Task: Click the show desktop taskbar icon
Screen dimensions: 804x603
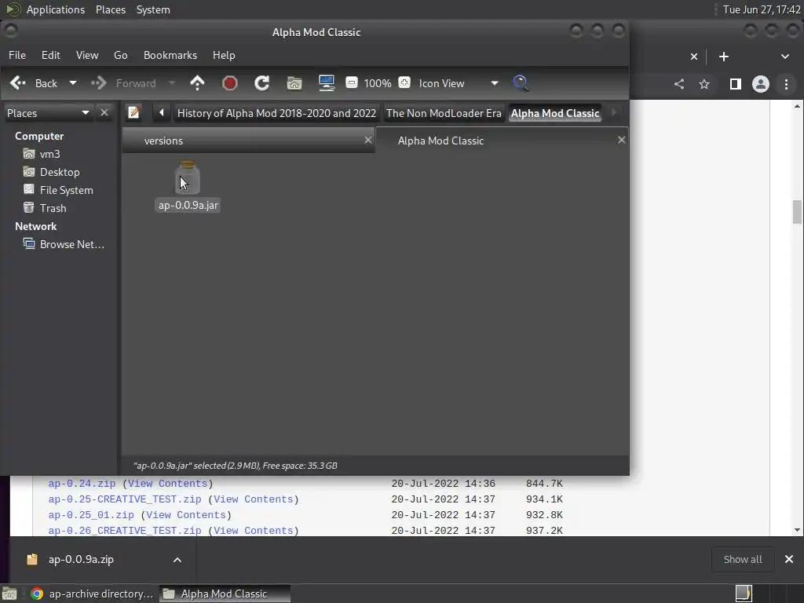Action: click(9, 594)
